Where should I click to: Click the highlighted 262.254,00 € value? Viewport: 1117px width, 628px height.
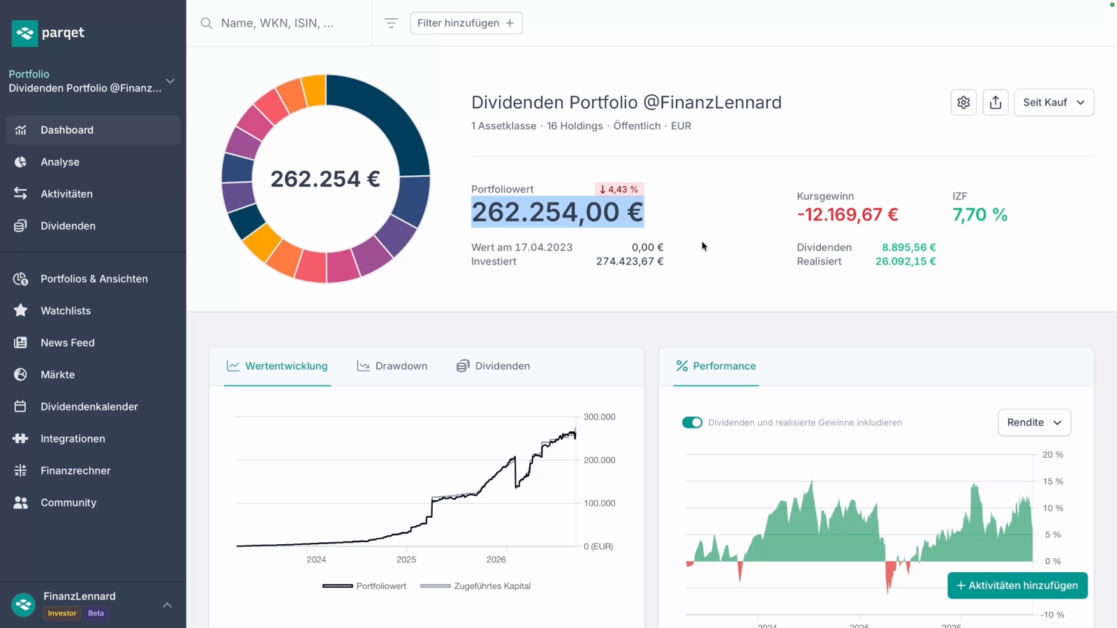click(557, 212)
